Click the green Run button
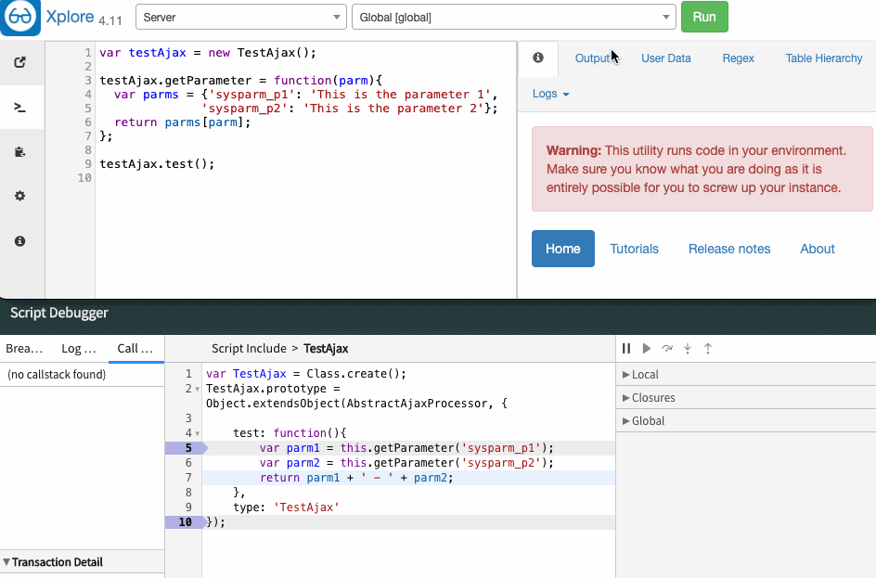This screenshot has width=876, height=578. point(704,17)
